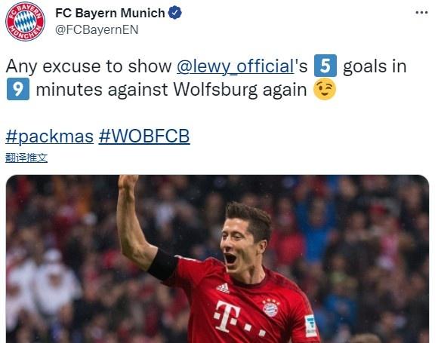Click the player's black armband in the photo
Screen dimensions: 438x343
163,265
